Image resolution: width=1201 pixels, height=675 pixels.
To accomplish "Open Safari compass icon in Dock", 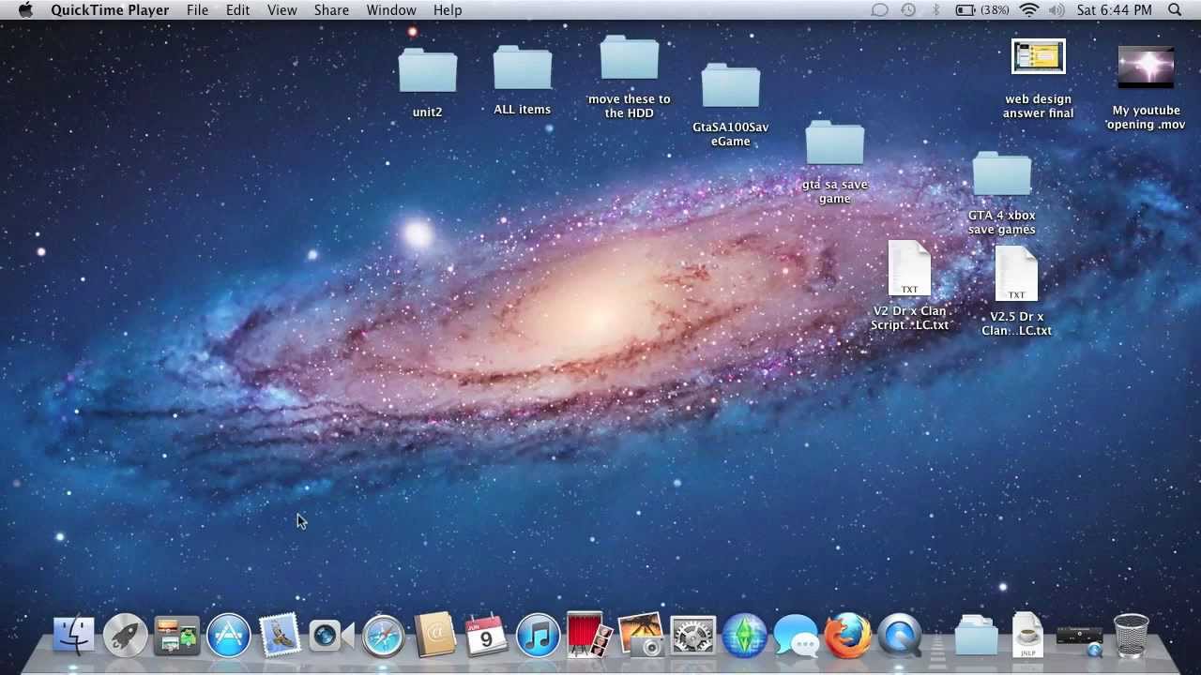I will pos(383,636).
